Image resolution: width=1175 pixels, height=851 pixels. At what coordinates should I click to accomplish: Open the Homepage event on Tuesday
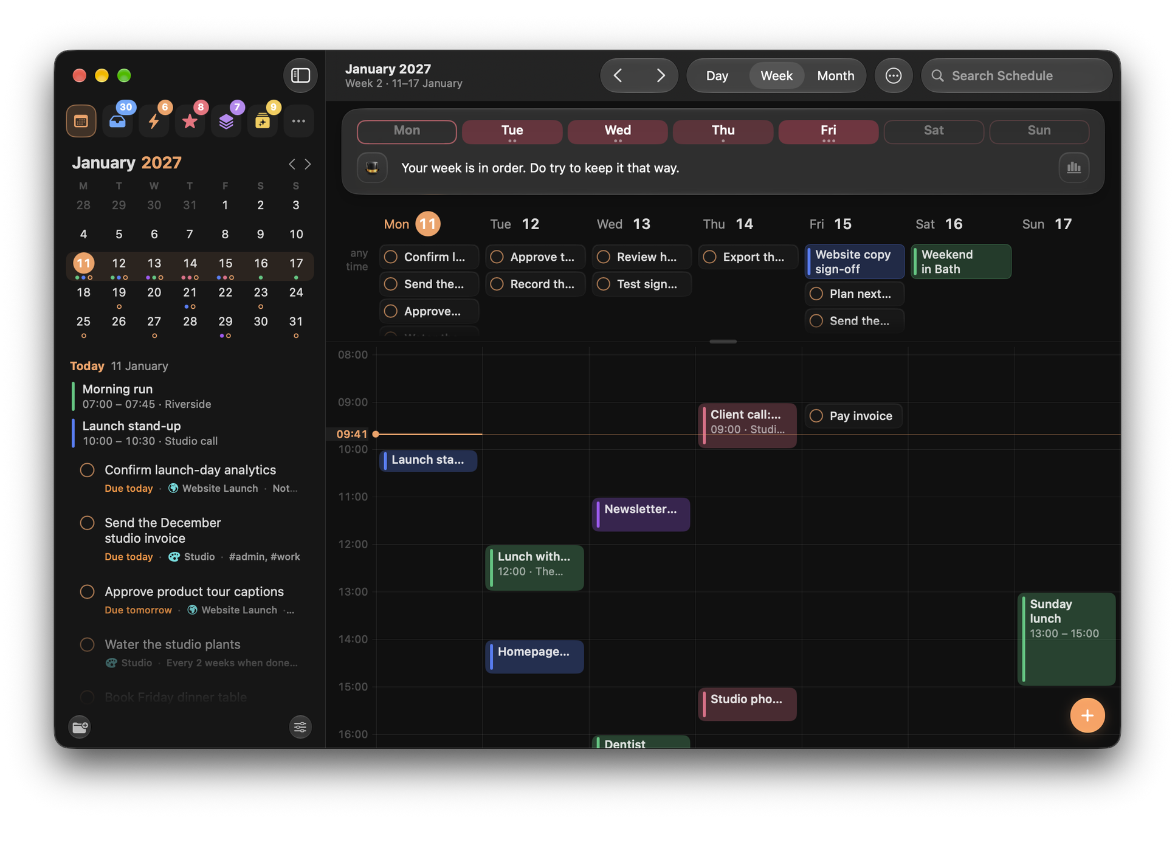point(534,656)
